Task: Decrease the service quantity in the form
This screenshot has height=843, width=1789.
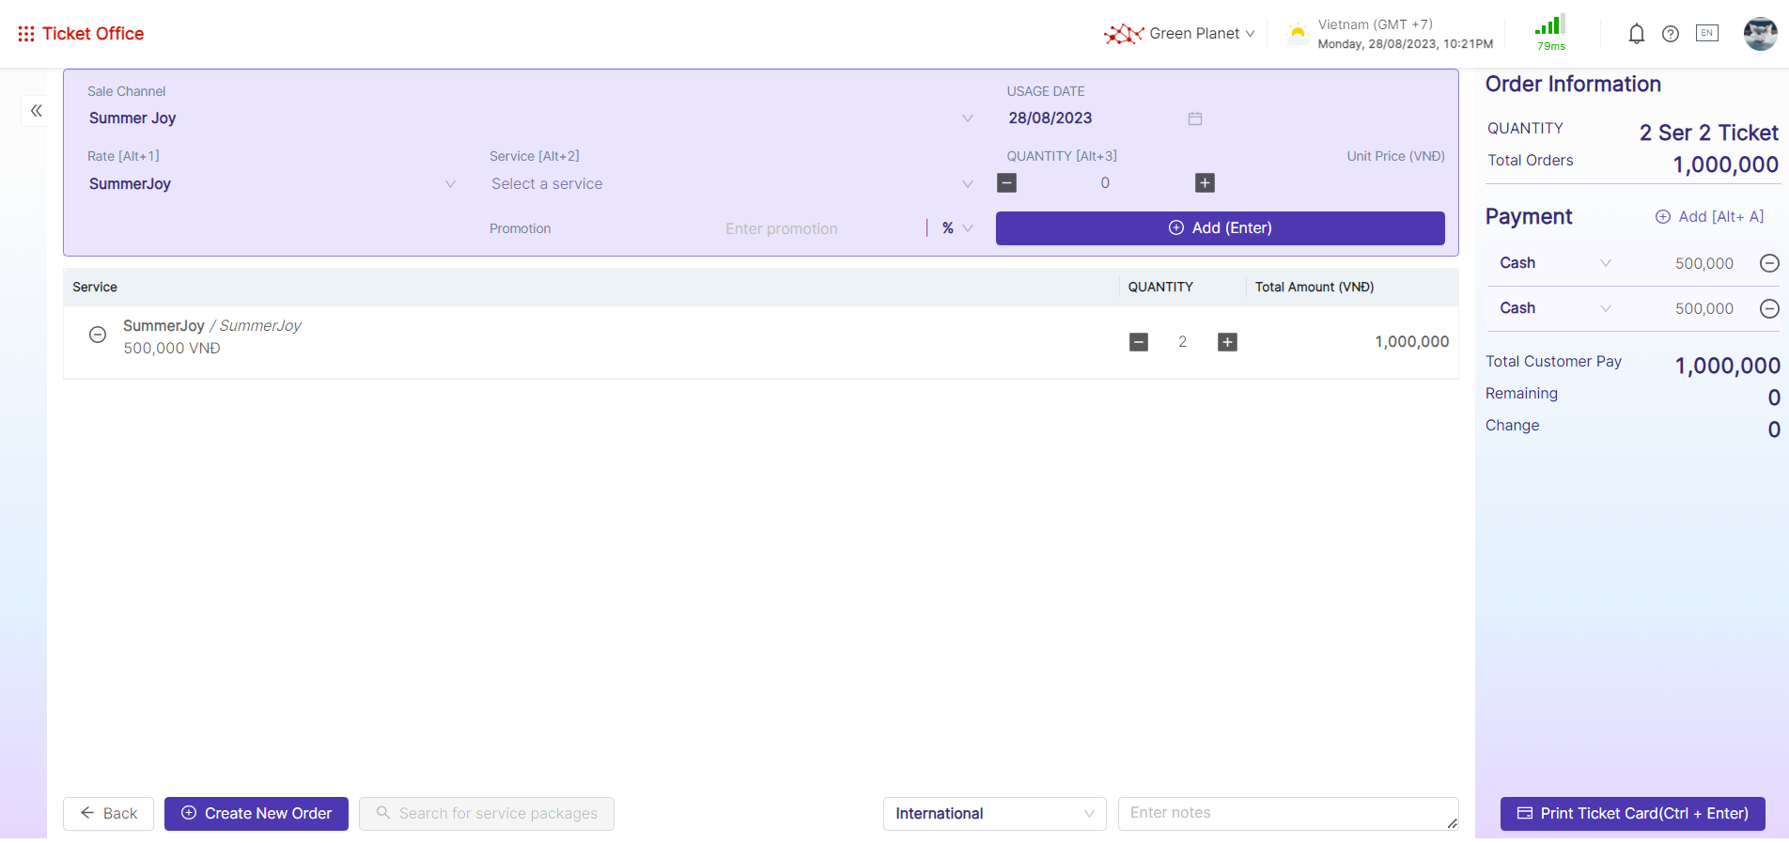Action: (1007, 183)
